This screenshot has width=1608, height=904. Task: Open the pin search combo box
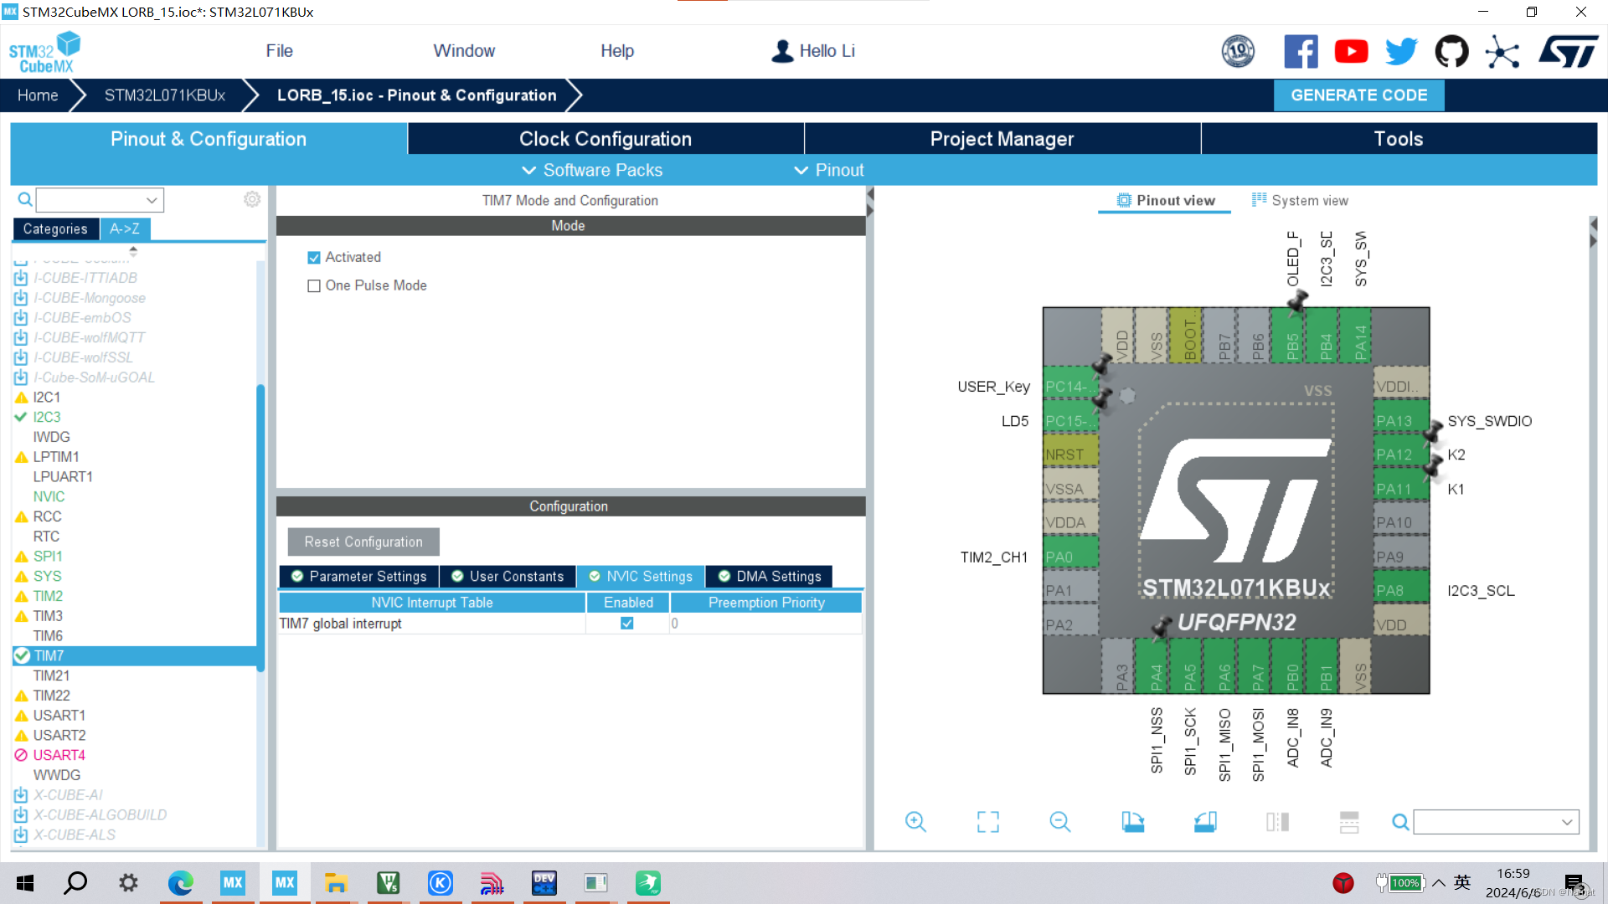click(1496, 822)
